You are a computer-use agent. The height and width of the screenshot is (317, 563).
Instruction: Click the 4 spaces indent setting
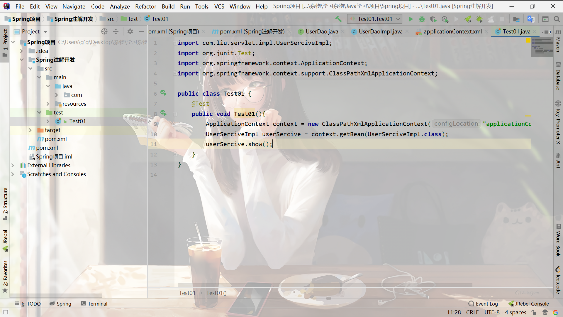[x=515, y=313]
